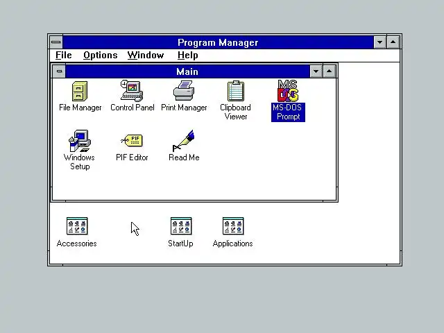Click the MS-DOS Prompt icon
Screen dimensions: 444x333
pyautogui.click(x=288, y=91)
